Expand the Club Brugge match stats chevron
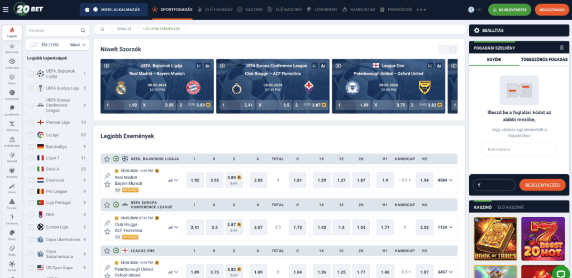Viewport: 572px width, 278px height. tap(173, 227)
